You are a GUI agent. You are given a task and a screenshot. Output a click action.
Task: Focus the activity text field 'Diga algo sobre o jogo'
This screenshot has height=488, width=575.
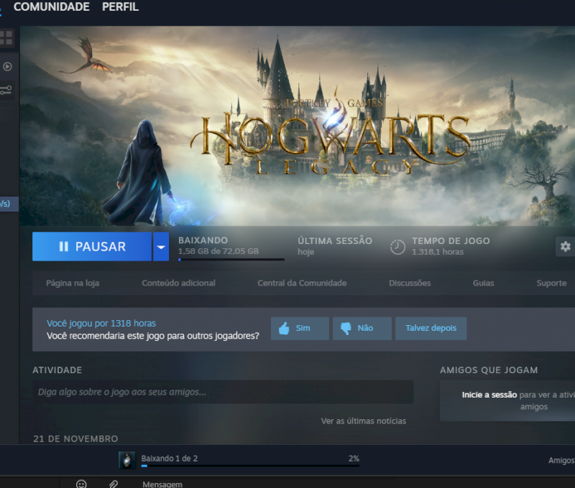[223, 392]
